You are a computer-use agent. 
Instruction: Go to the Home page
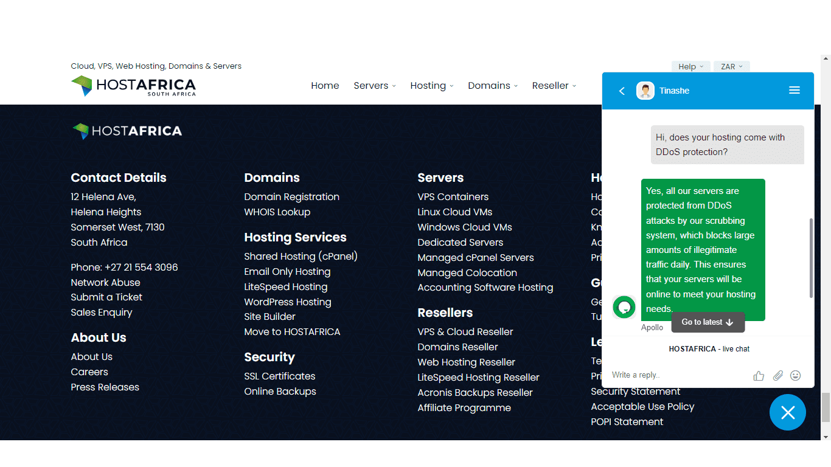(x=325, y=86)
